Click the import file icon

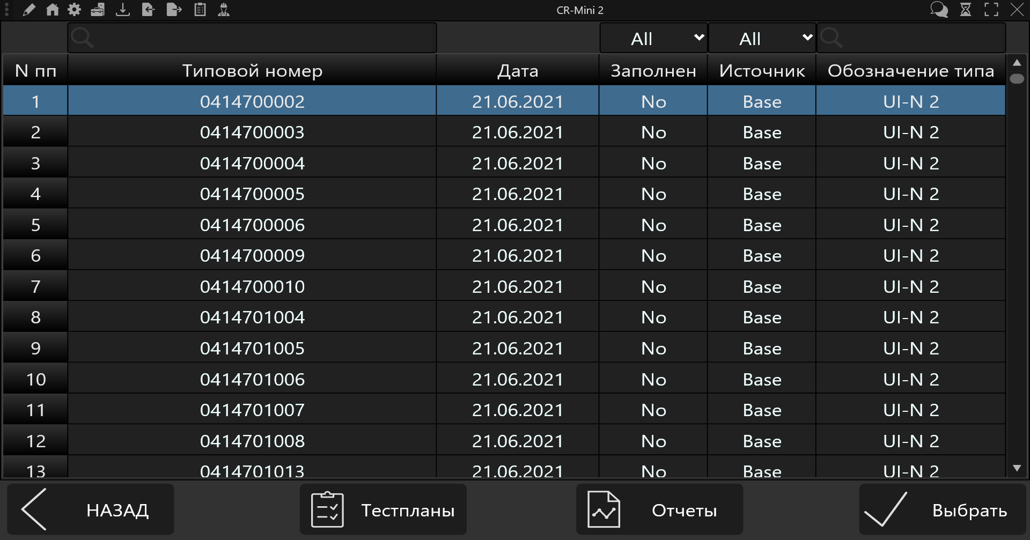coord(148,10)
